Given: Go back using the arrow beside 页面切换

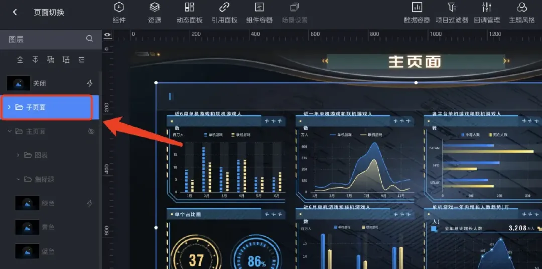Looking at the screenshot, I should 15,12.
